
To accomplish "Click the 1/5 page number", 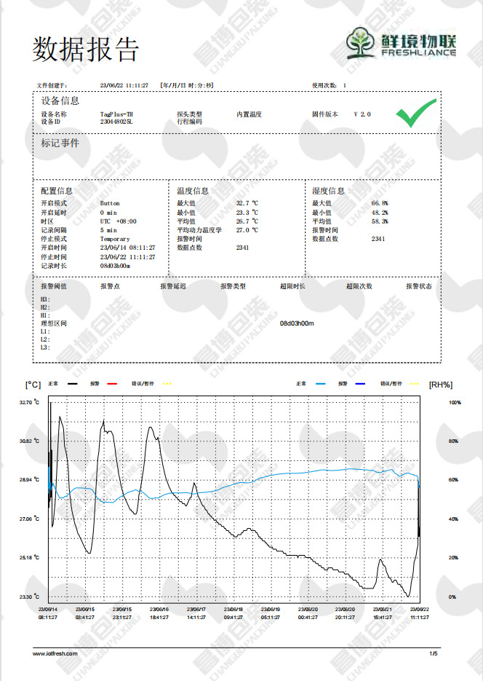I will point(434,653).
